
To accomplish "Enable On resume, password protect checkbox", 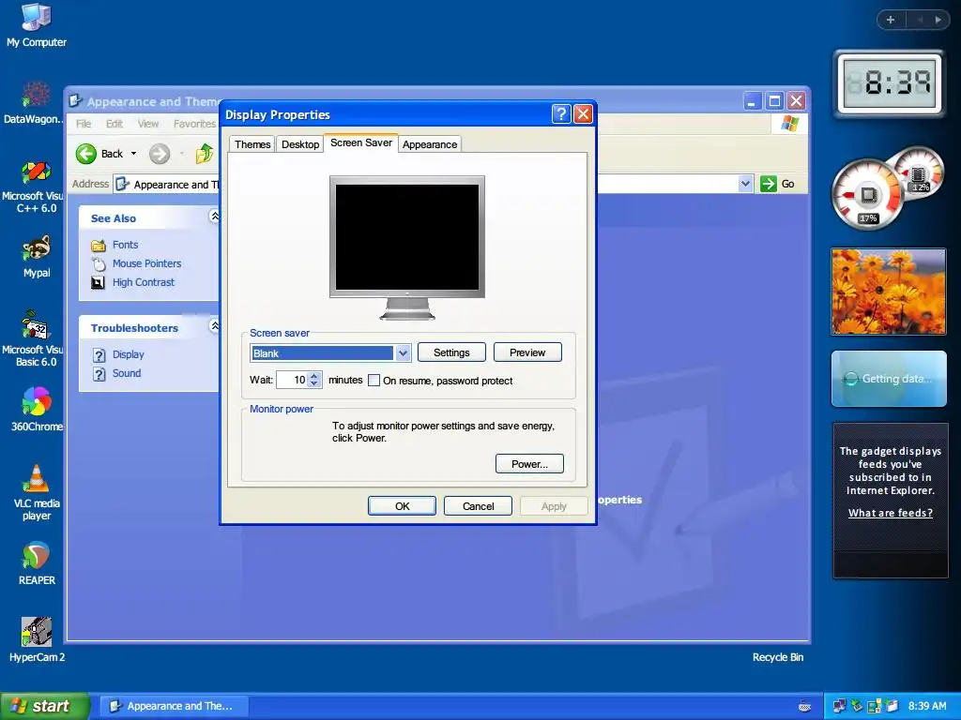I will (374, 381).
